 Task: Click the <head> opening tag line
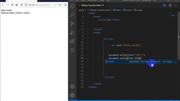[97, 17]
